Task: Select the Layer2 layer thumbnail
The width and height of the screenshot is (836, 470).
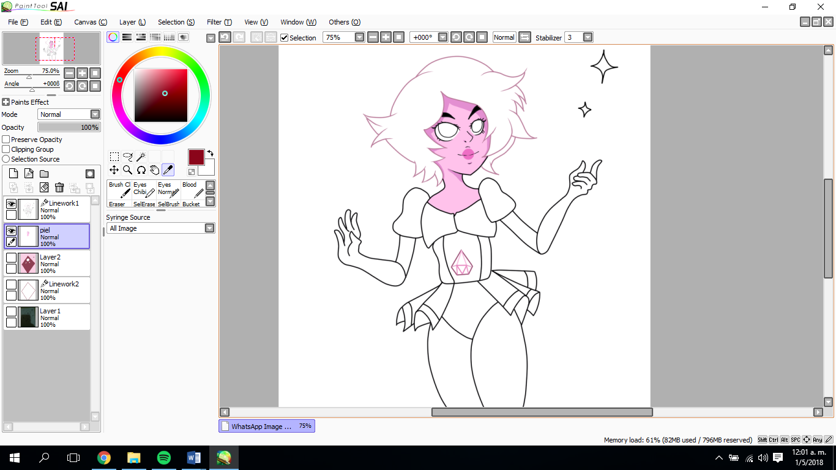Action: click(x=28, y=263)
